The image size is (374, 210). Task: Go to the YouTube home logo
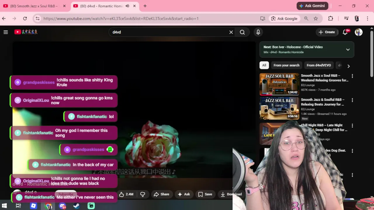26,32
